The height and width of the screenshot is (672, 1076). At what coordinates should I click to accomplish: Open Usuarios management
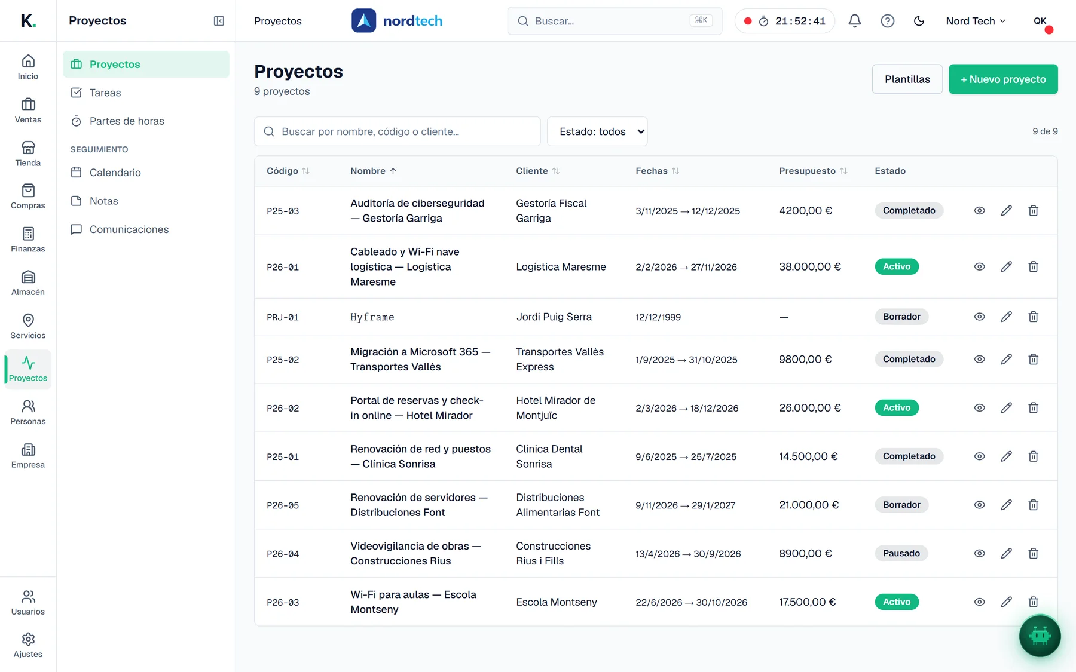click(28, 603)
